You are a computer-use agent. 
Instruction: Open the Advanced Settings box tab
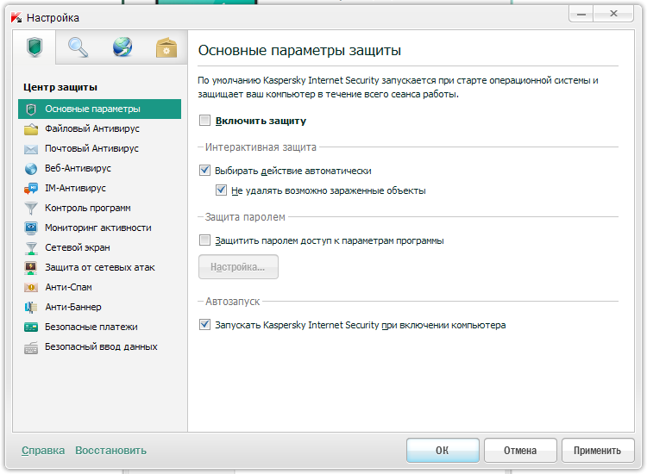pyautogui.click(x=166, y=47)
